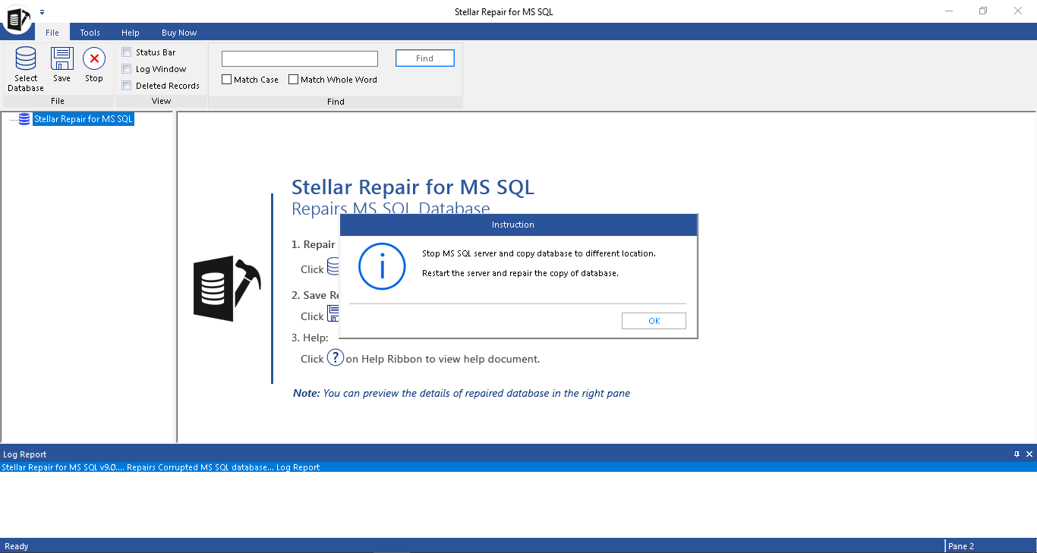Switch to the Tools ribbon tab
Image resolution: width=1037 pixels, height=553 pixels.
pyautogui.click(x=90, y=33)
